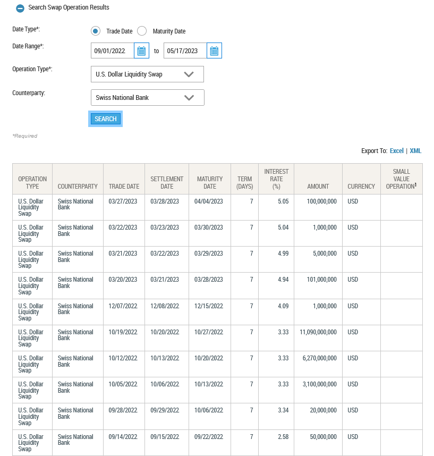Open the end date calendar picker
The image size is (434, 456).
(214, 50)
